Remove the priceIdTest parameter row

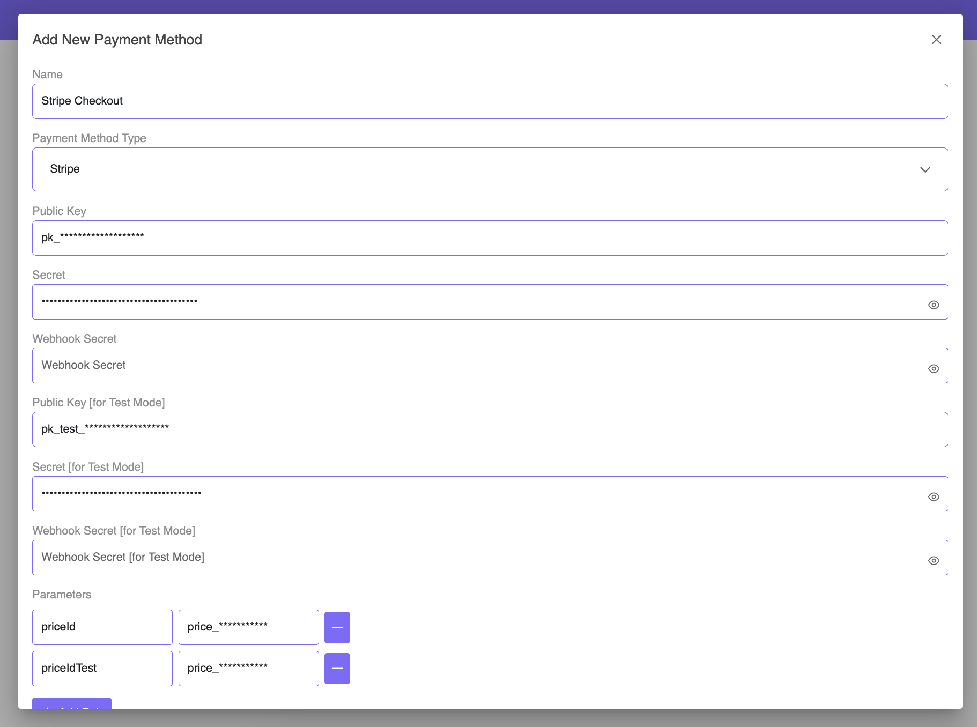pyautogui.click(x=337, y=668)
